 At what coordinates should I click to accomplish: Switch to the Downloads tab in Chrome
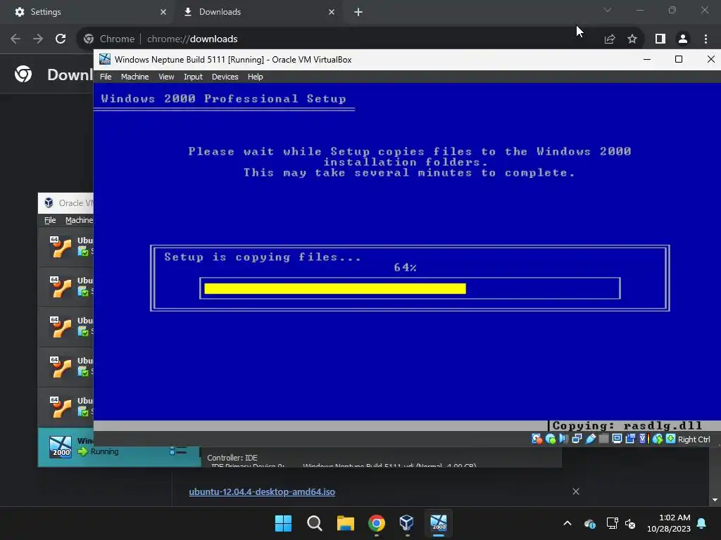[x=258, y=12]
